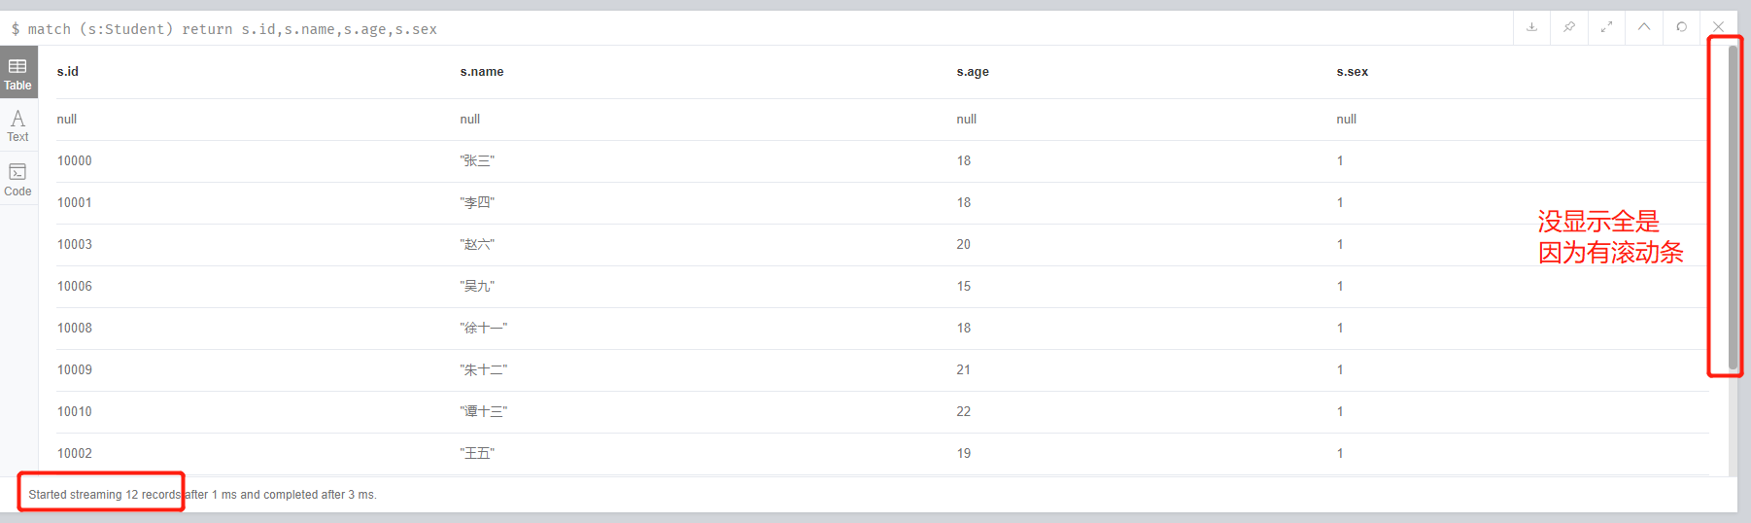Click age value 22 in table

point(963,412)
